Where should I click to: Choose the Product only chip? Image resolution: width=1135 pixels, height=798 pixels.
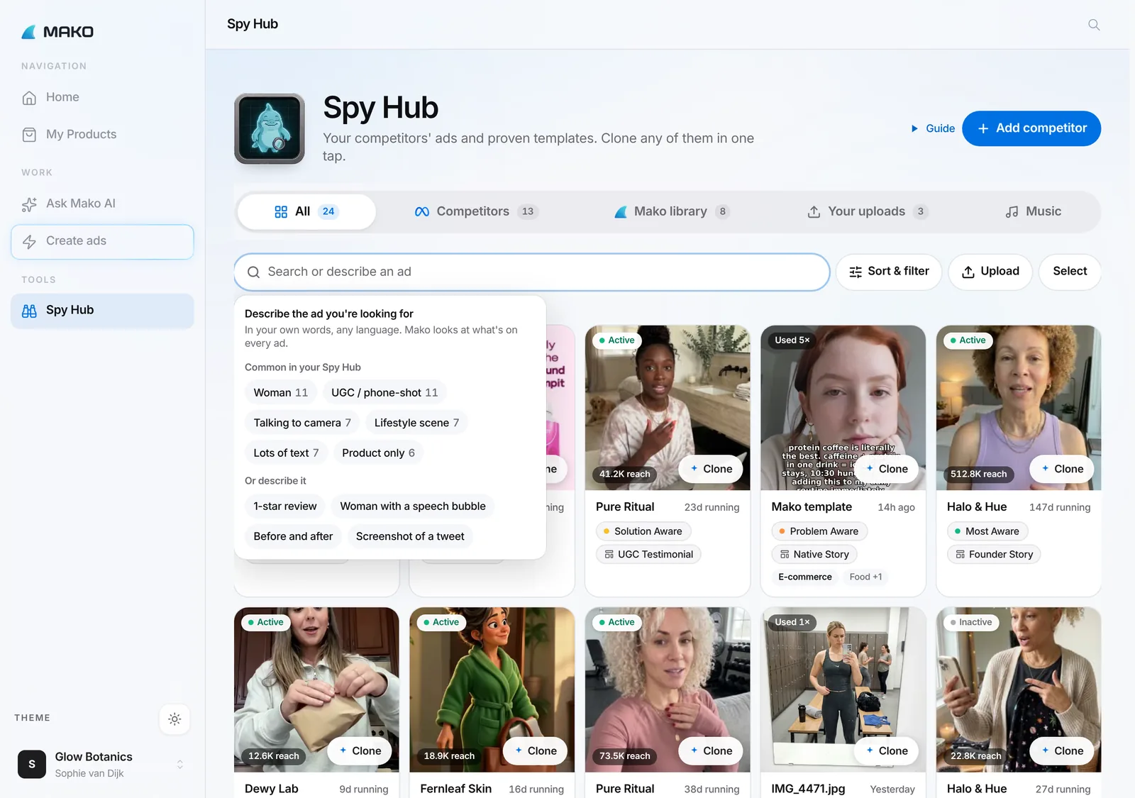point(378,453)
